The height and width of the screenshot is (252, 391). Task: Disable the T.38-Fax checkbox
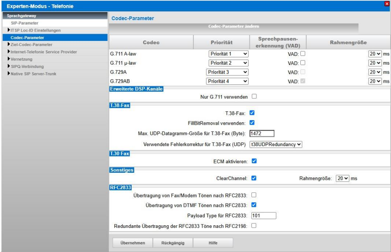(x=252, y=113)
